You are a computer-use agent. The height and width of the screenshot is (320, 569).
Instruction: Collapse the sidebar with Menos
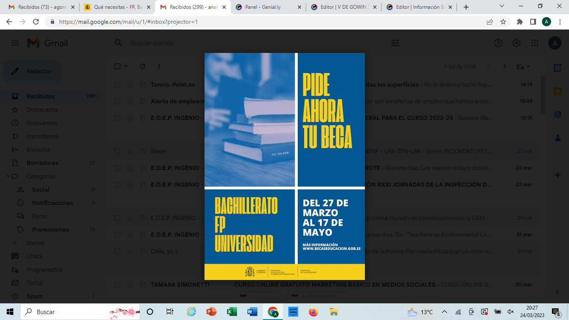[35, 243]
